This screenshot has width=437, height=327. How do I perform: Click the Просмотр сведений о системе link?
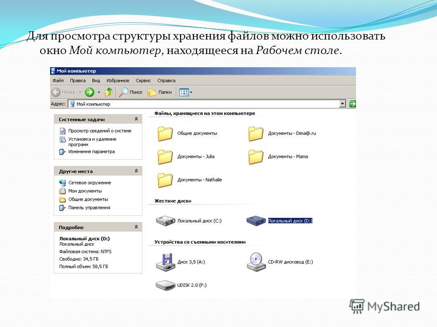[100, 131]
